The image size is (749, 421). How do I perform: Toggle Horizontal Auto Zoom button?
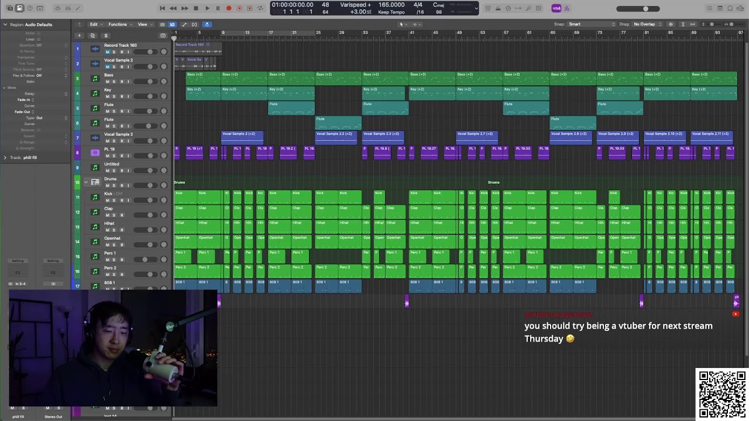click(694, 25)
